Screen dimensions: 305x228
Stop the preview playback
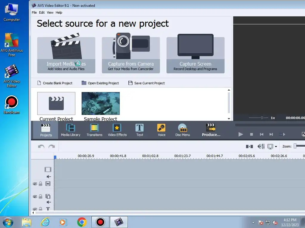coord(251,134)
